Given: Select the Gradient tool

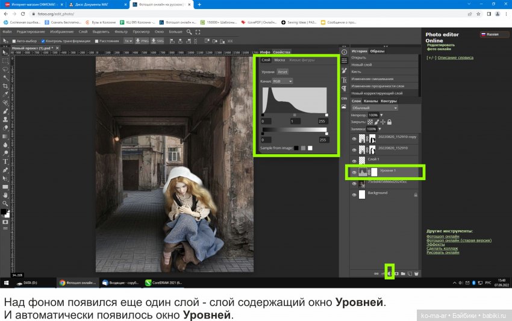Looking at the screenshot, I should pos(5,136).
